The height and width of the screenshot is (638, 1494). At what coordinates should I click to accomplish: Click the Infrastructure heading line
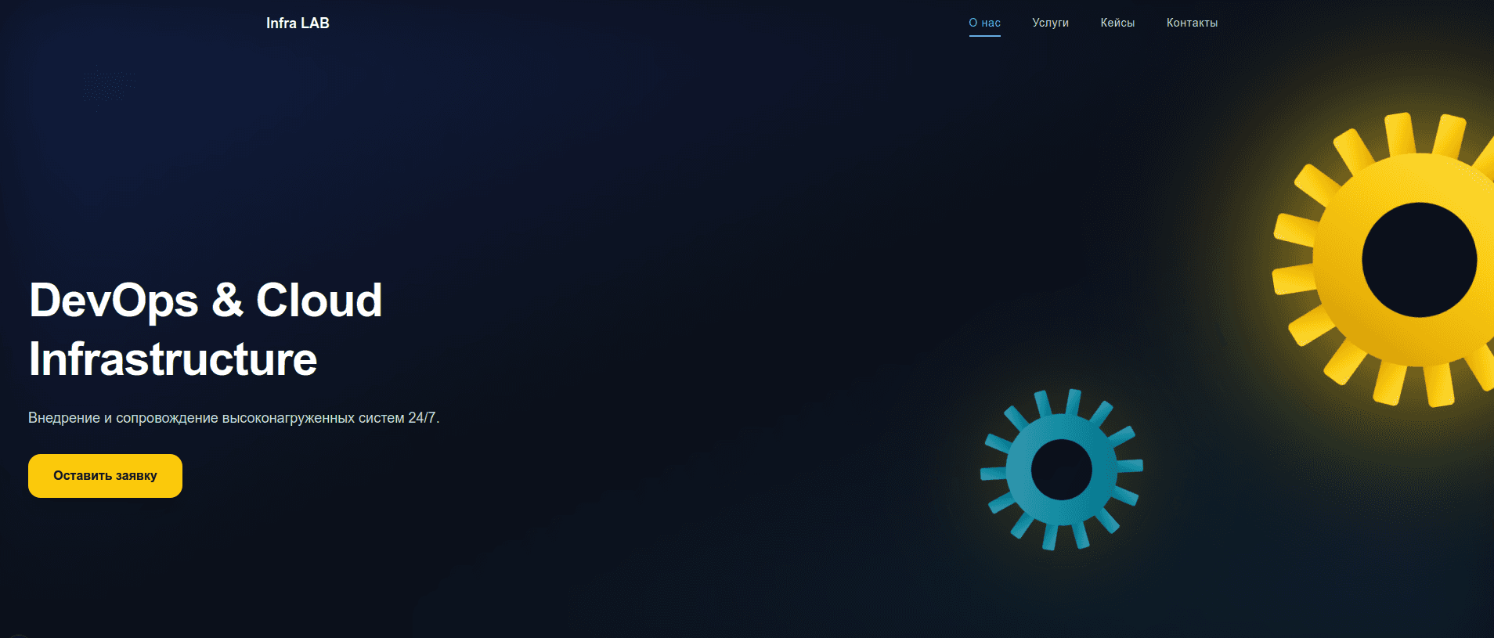click(x=173, y=359)
